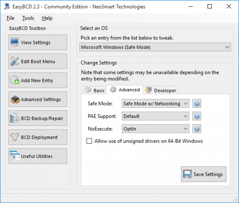Open the Safe Mode dropdown
Viewport: 239px width, 203px height.
point(156,104)
